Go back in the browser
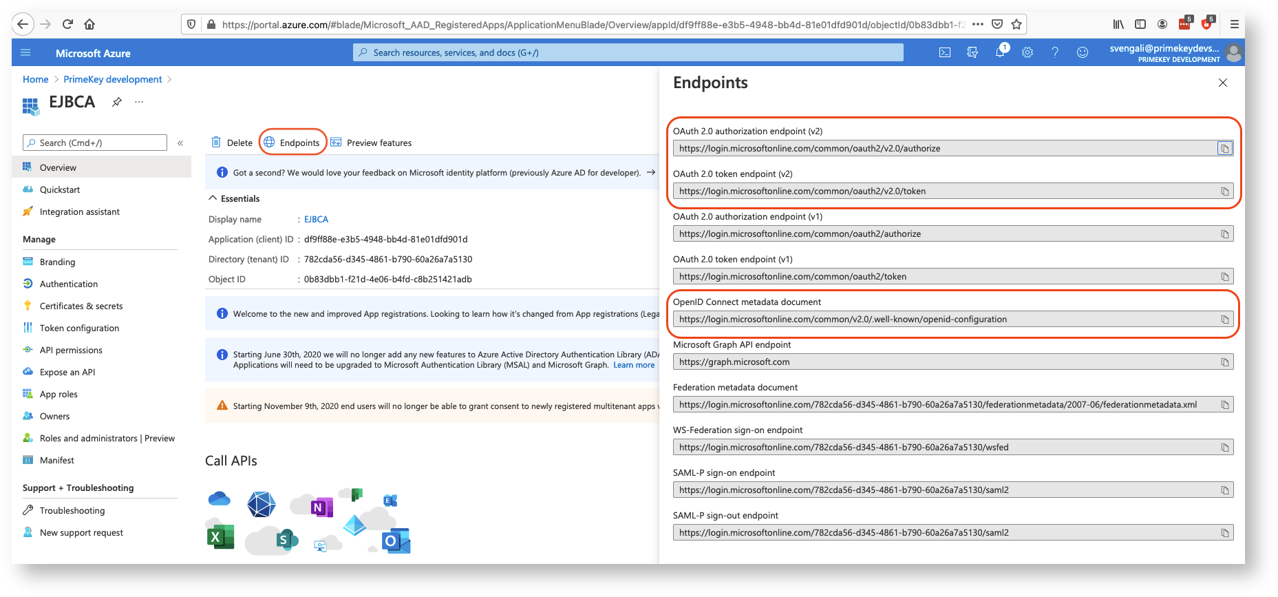The height and width of the screenshot is (597, 1278). 23,24
